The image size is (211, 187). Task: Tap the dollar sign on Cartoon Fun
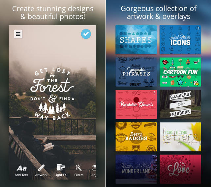[198, 60]
